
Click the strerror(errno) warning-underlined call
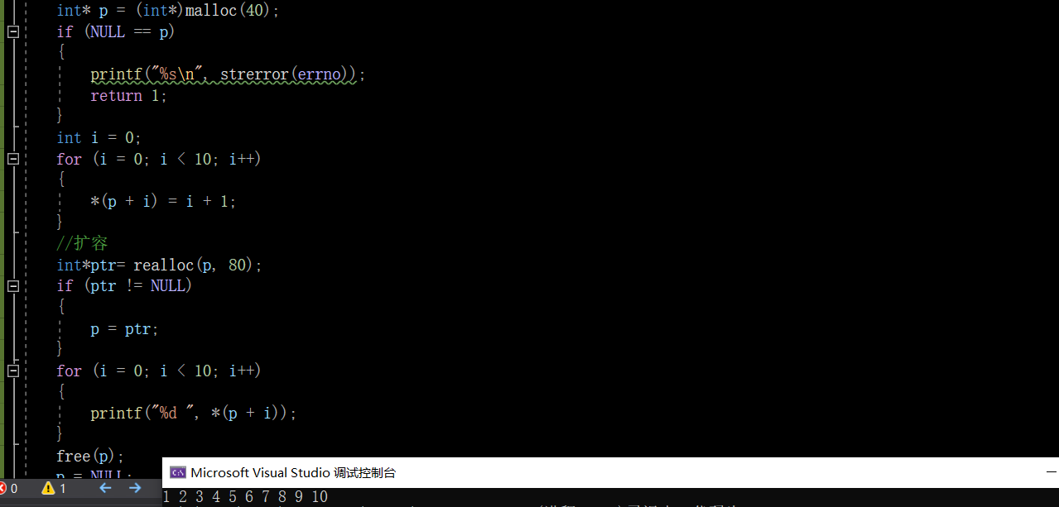click(x=289, y=74)
